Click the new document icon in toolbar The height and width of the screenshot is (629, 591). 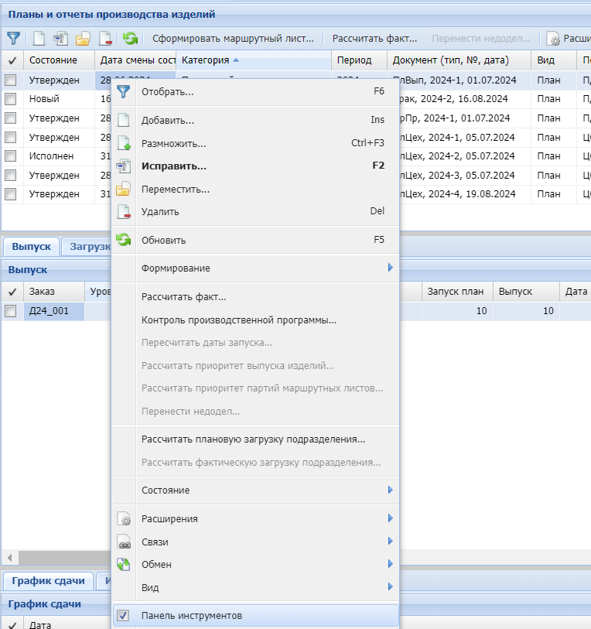pyautogui.click(x=39, y=38)
